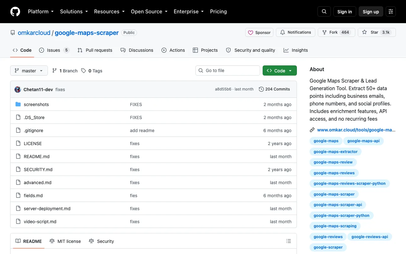Click the Star icon
The width and height of the screenshot is (406, 254).
tap(364, 32)
